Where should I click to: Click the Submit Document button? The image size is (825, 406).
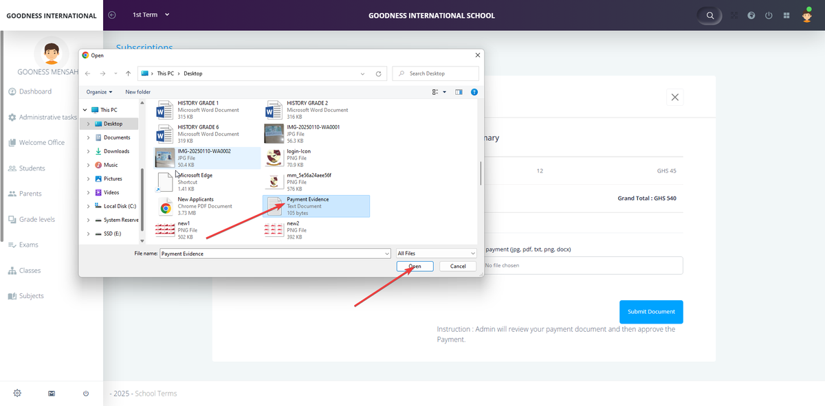point(650,311)
